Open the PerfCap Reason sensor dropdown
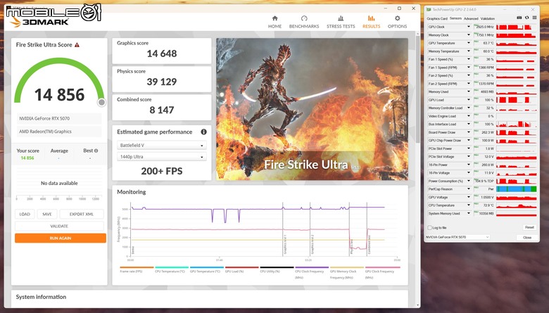The height and width of the screenshot is (313, 549). [469, 189]
